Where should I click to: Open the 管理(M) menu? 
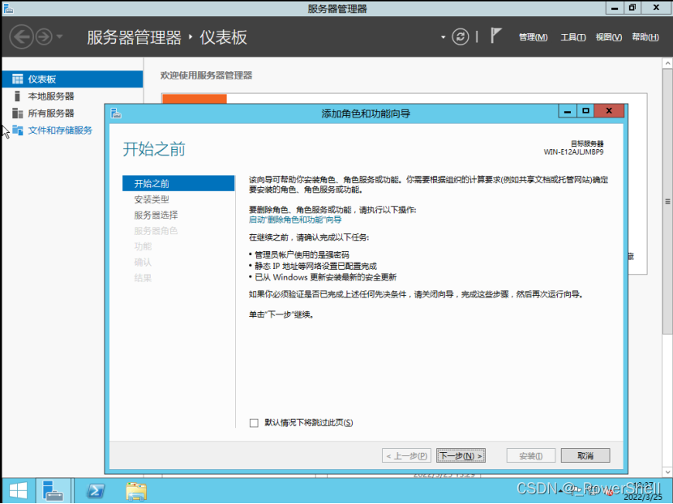click(533, 37)
